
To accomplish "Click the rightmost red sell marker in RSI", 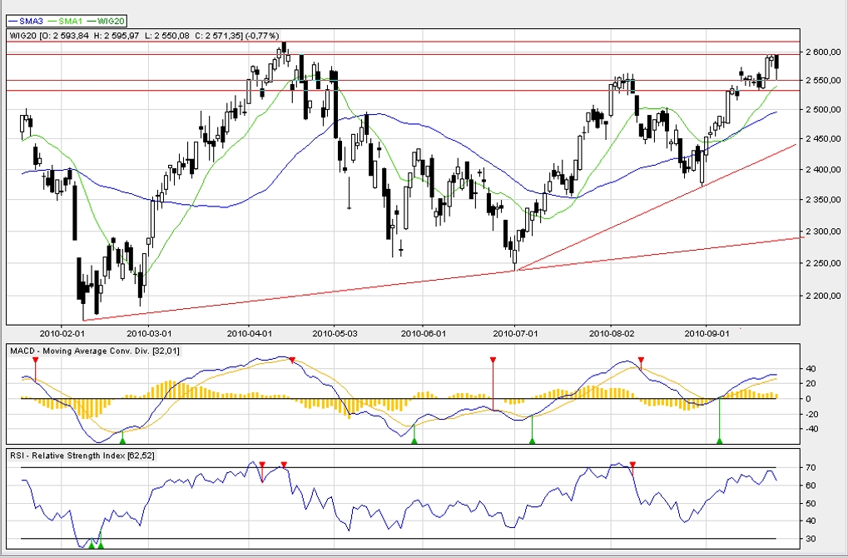I will 632,465.
